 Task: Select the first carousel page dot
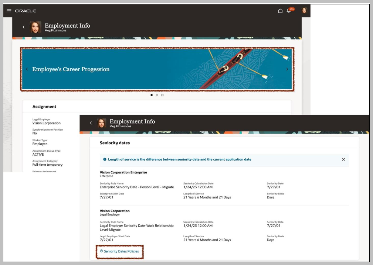click(x=152, y=95)
